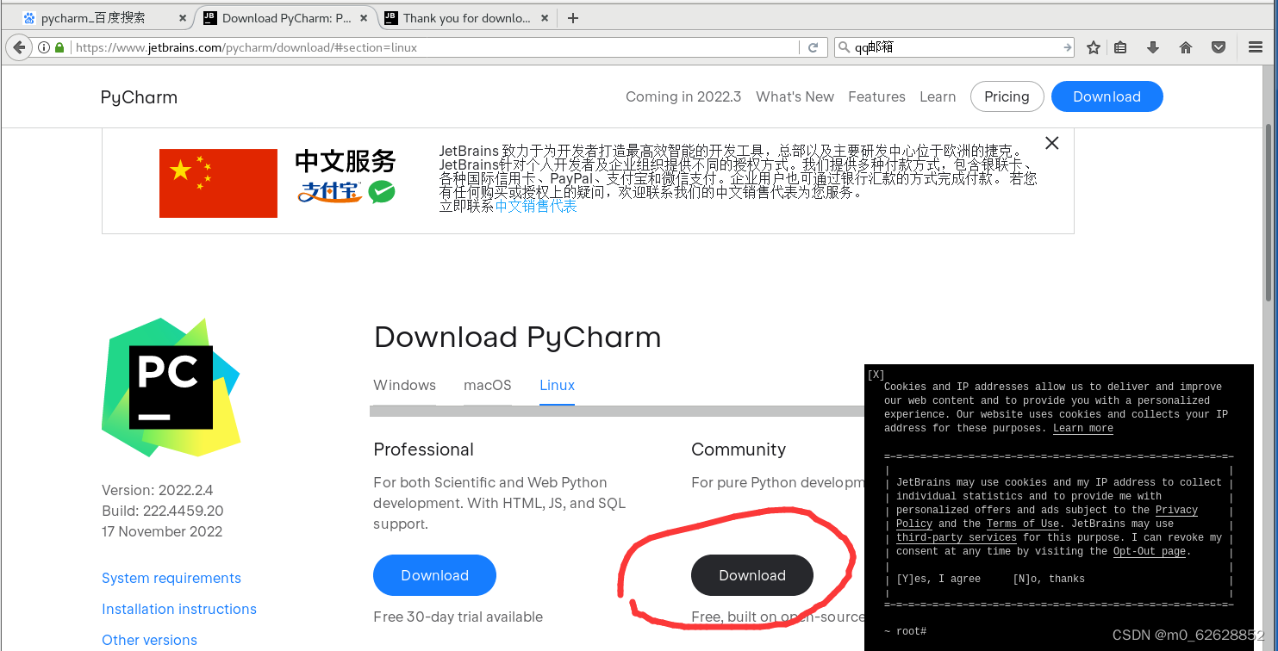Select the Download PyCharm browser tab

coord(286,18)
